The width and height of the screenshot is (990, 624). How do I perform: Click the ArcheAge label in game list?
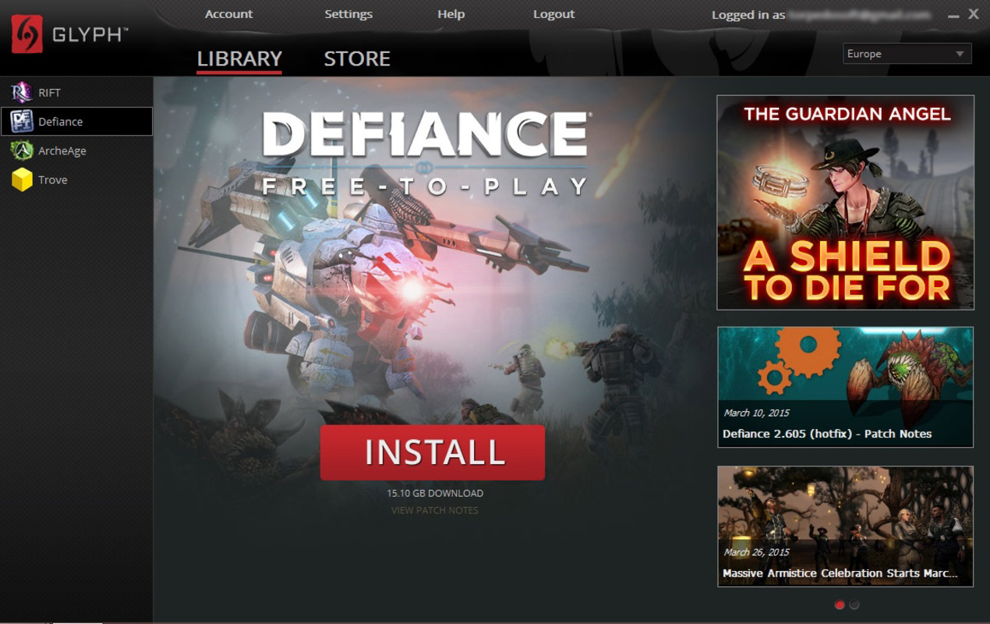click(62, 151)
